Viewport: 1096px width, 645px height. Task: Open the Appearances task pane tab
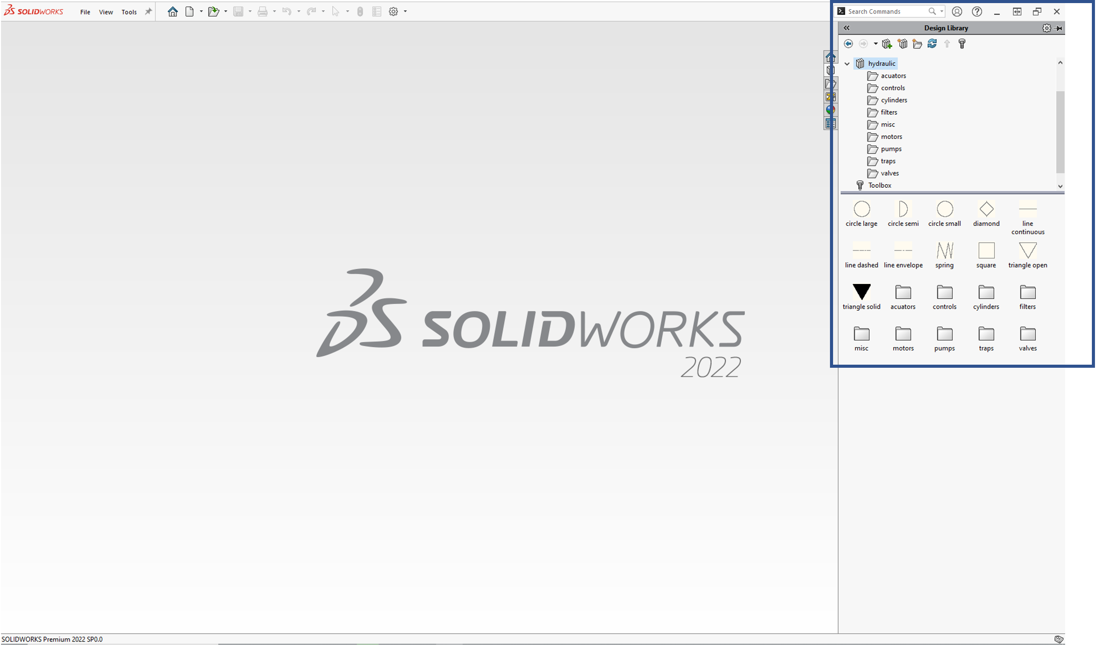coord(830,110)
